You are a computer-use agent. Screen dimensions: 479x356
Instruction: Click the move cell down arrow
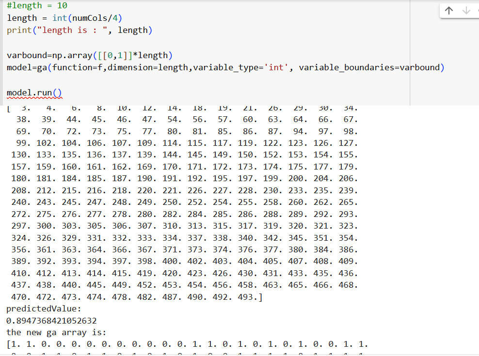tap(467, 11)
